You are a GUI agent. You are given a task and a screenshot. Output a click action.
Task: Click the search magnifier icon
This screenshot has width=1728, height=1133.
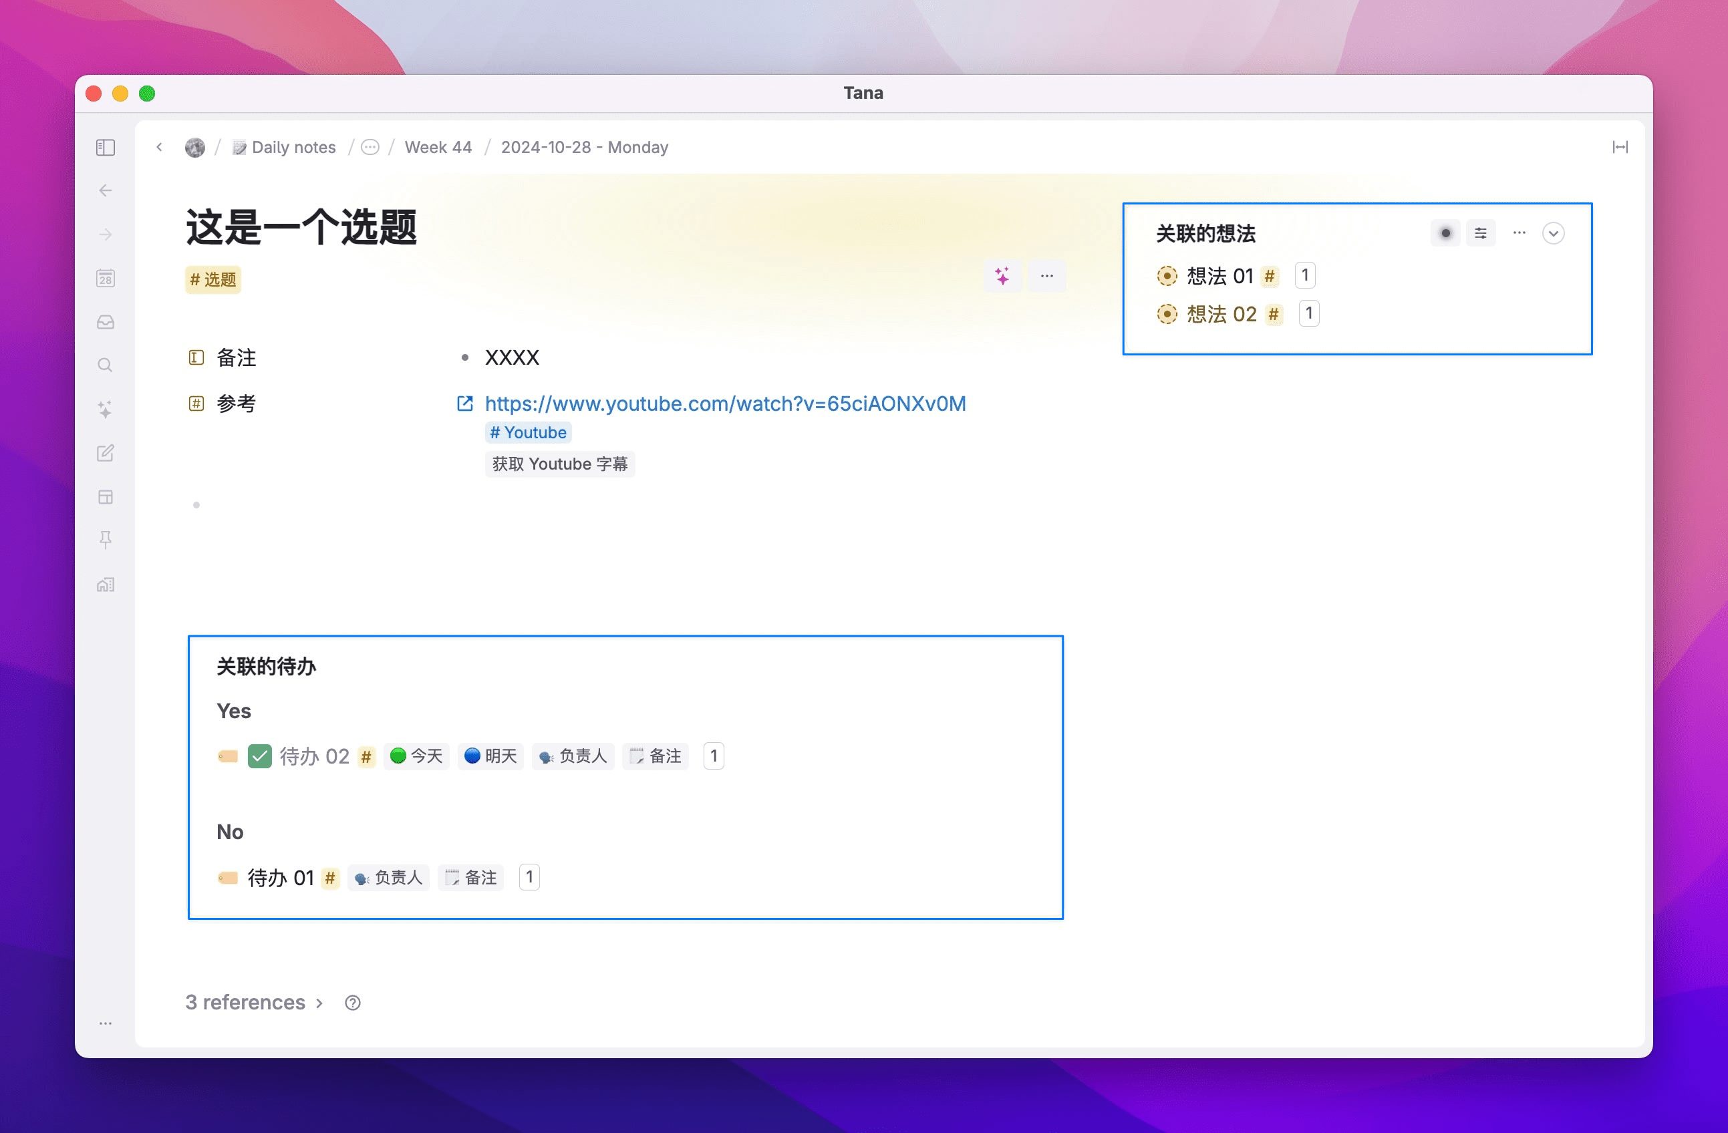click(x=106, y=365)
